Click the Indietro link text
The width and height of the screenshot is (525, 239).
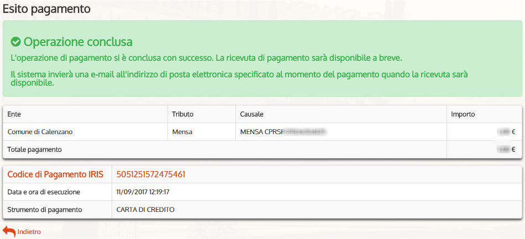[x=29, y=232]
